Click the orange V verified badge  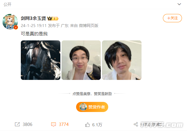[16, 27]
